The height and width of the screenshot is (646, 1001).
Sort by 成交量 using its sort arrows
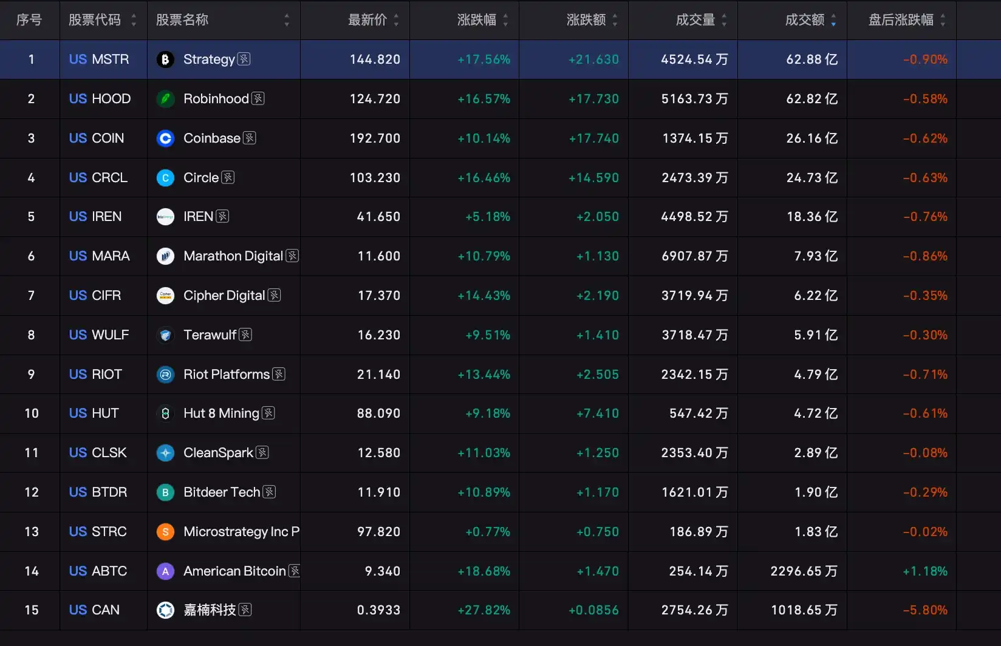pyautogui.click(x=724, y=20)
